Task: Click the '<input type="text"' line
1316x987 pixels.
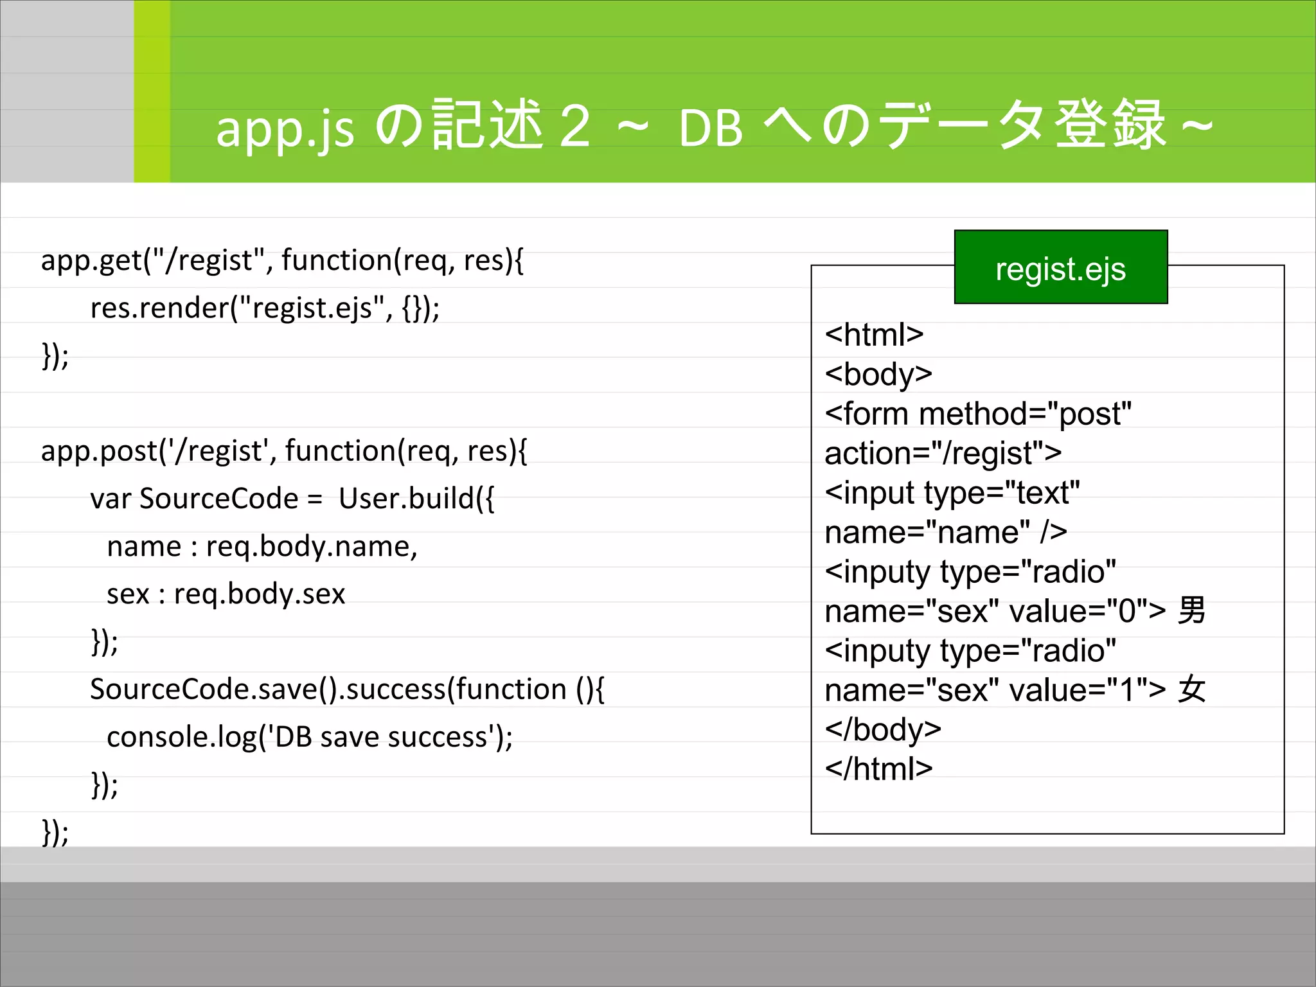Action: (x=952, y=493)
